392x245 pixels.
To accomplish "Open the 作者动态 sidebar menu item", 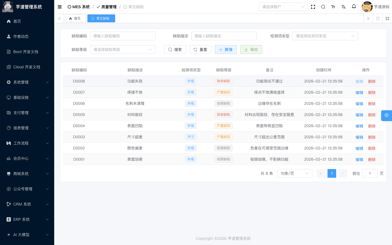I will point(27,36).
